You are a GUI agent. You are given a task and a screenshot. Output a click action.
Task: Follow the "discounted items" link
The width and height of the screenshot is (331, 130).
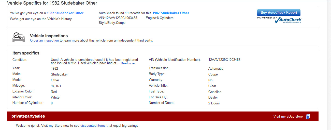pyautogui.click(x=93, y=125)
